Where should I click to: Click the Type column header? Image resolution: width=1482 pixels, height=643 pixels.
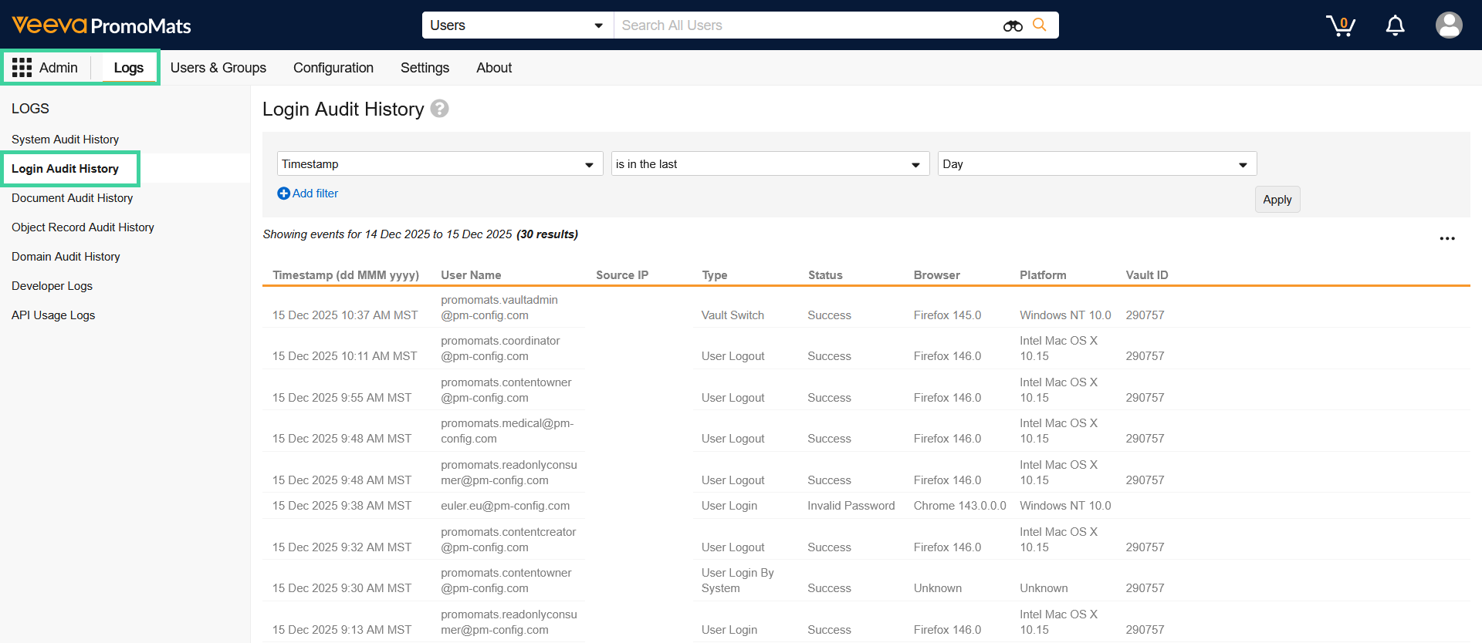pos(715,275)
